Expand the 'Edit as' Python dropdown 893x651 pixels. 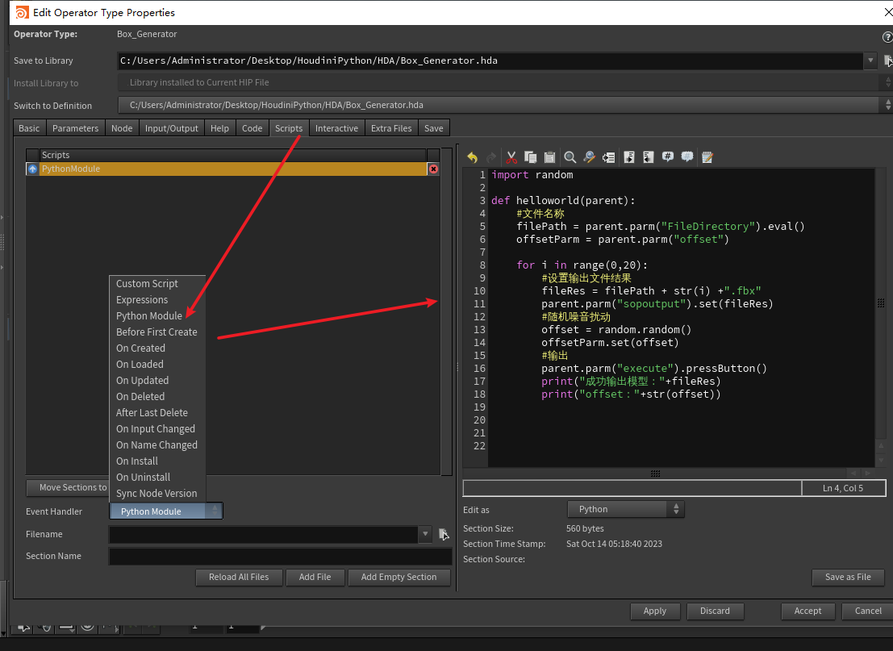[625, 509]
